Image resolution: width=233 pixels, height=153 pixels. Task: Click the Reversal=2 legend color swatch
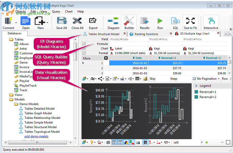[196, 97]
